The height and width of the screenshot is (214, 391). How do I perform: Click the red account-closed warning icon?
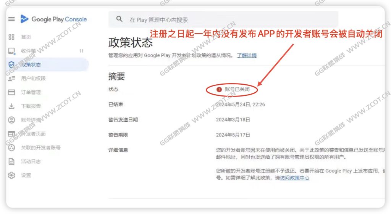(219, 89)
